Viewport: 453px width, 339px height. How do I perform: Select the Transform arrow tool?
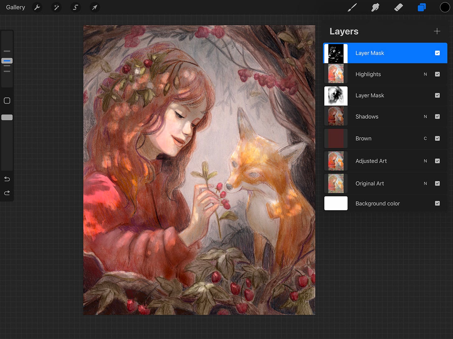(95, 7)
